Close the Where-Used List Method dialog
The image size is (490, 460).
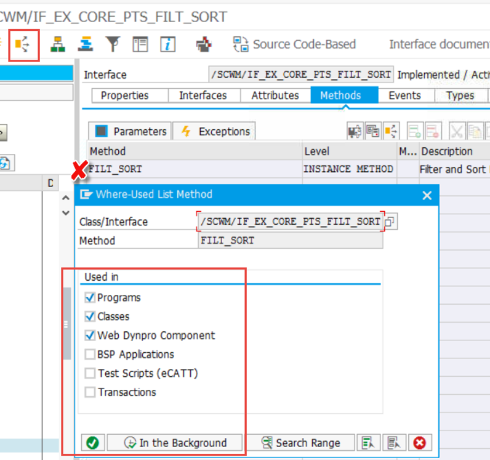click(x=427, y=196)
